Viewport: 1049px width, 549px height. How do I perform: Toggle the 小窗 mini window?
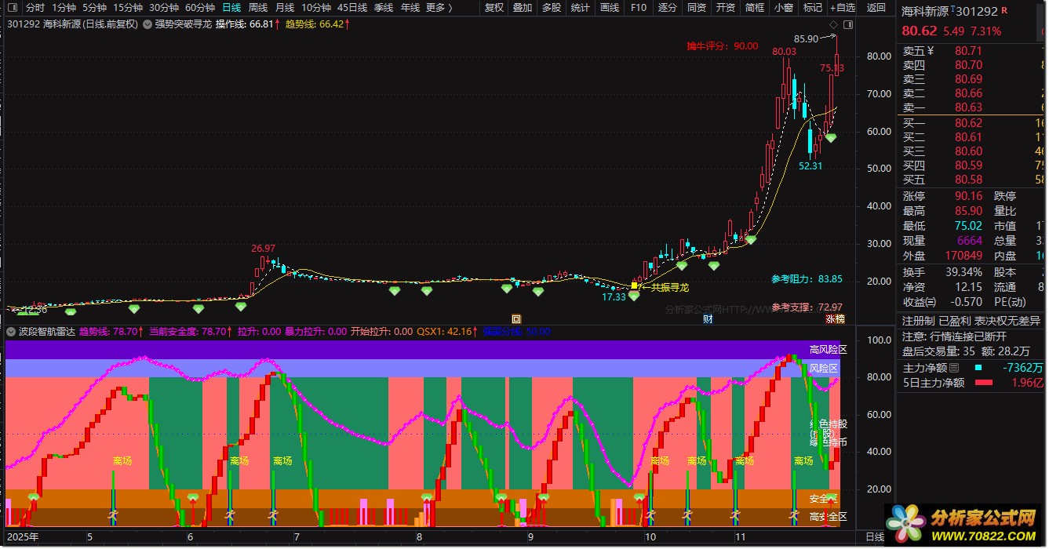[x=783, y=8]
